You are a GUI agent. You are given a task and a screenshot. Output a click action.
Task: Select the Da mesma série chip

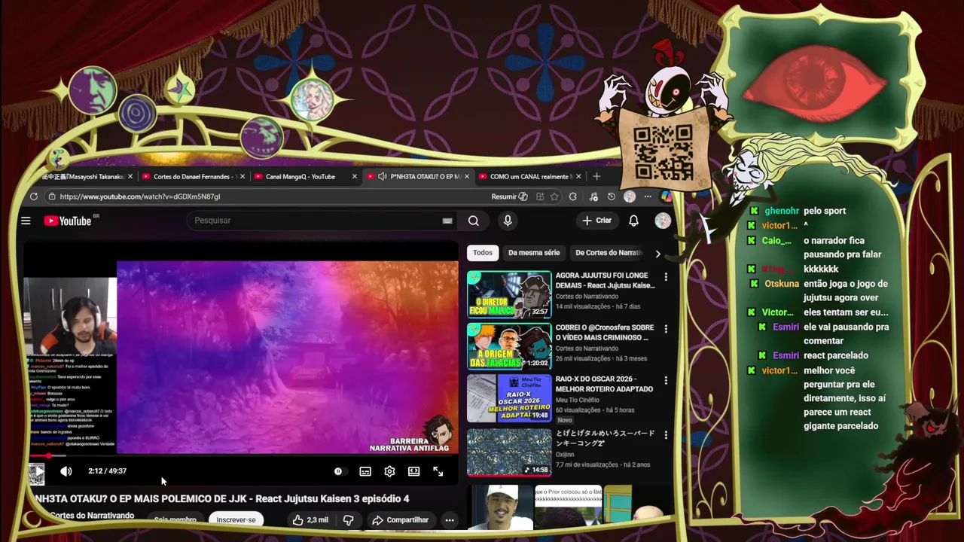(534, 253)
